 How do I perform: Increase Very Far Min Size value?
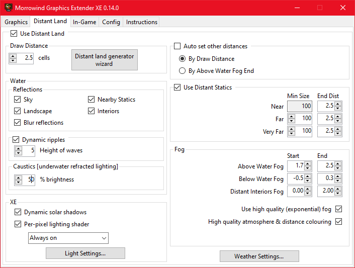[291, 129]
